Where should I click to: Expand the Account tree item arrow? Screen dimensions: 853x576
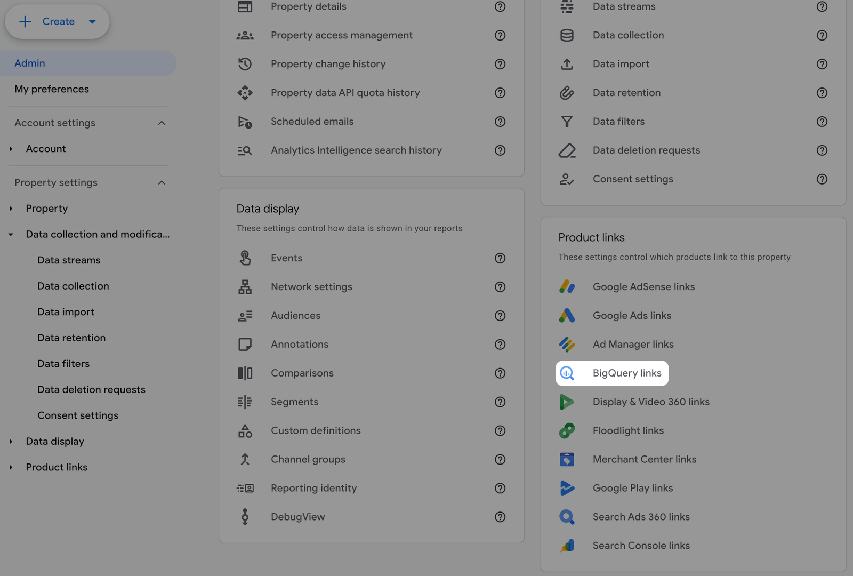pyautogui.click(x=11, y=149)
